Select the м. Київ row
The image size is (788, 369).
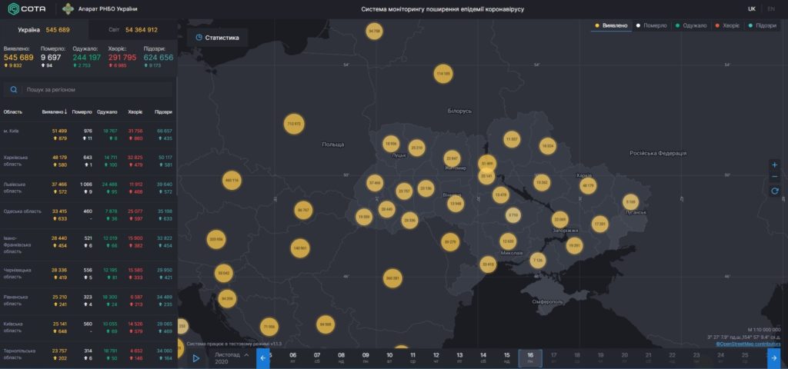click(x=88, y=135)
